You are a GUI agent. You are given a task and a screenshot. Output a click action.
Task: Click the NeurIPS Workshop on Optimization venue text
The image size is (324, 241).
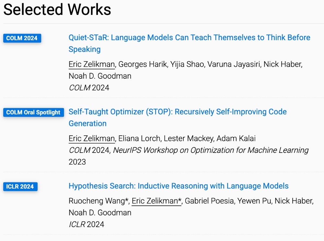(211, 150)
